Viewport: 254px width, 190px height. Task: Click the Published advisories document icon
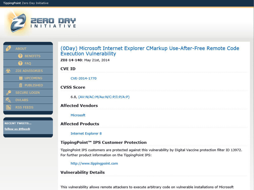tap(20, 85)
